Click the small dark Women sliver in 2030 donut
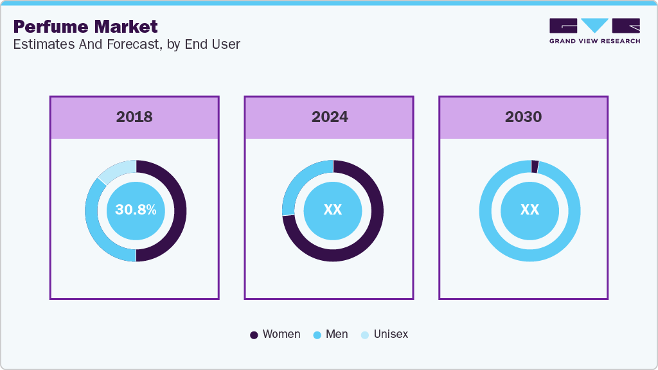 coord(535,166)
